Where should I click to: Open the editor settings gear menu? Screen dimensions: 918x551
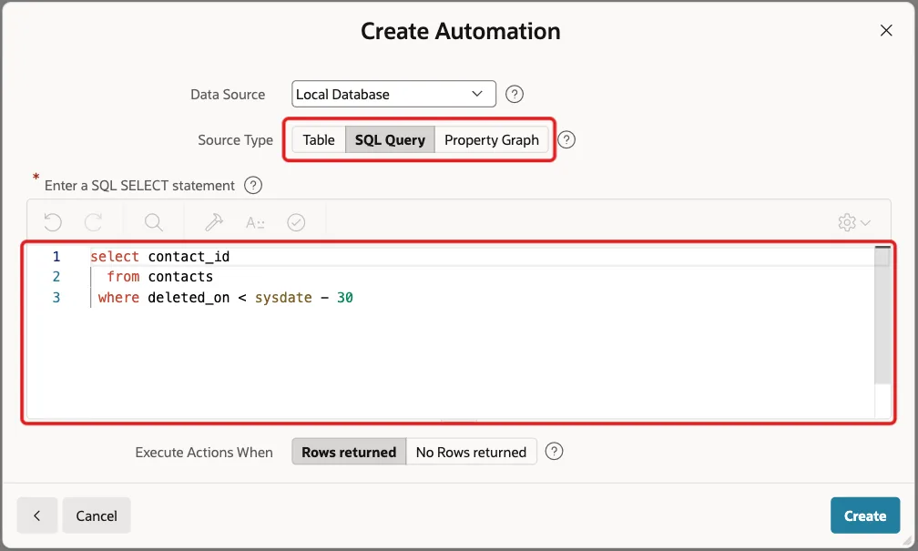coord(854,222)
